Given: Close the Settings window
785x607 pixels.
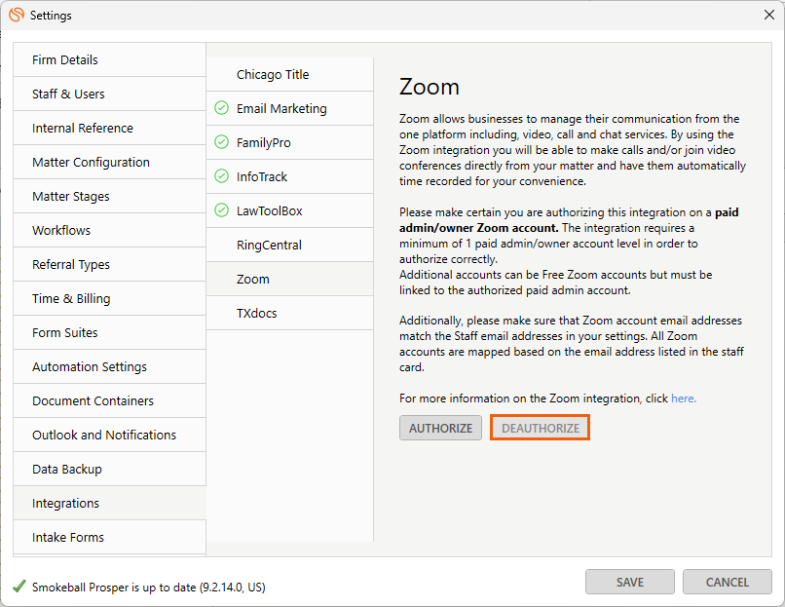Looking at the screenshot, I should coord(769,15).
